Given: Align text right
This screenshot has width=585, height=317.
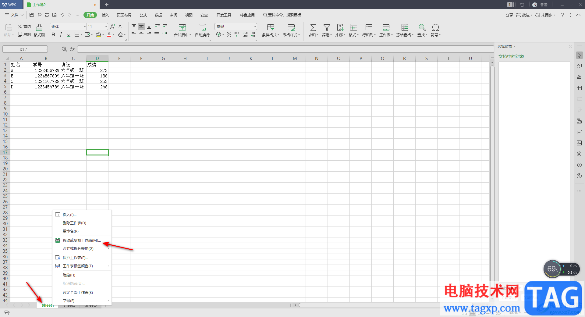Looking at the screenshot, I should [149, 35].
